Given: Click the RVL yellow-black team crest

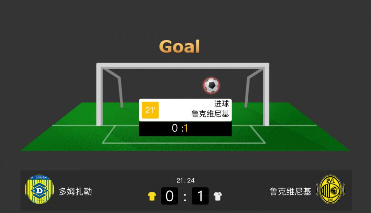Looking at the screenshot, I should pos(330,189).
